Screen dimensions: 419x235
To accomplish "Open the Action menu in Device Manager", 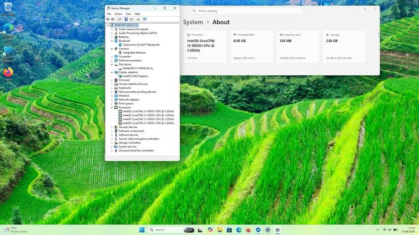I will (118, 14).
